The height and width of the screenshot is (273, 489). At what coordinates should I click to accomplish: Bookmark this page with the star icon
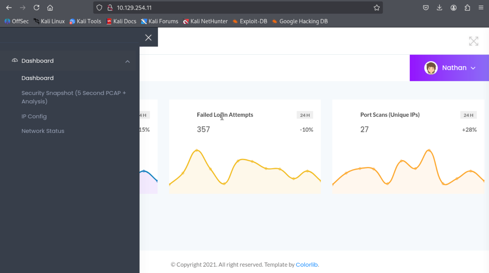376,8
